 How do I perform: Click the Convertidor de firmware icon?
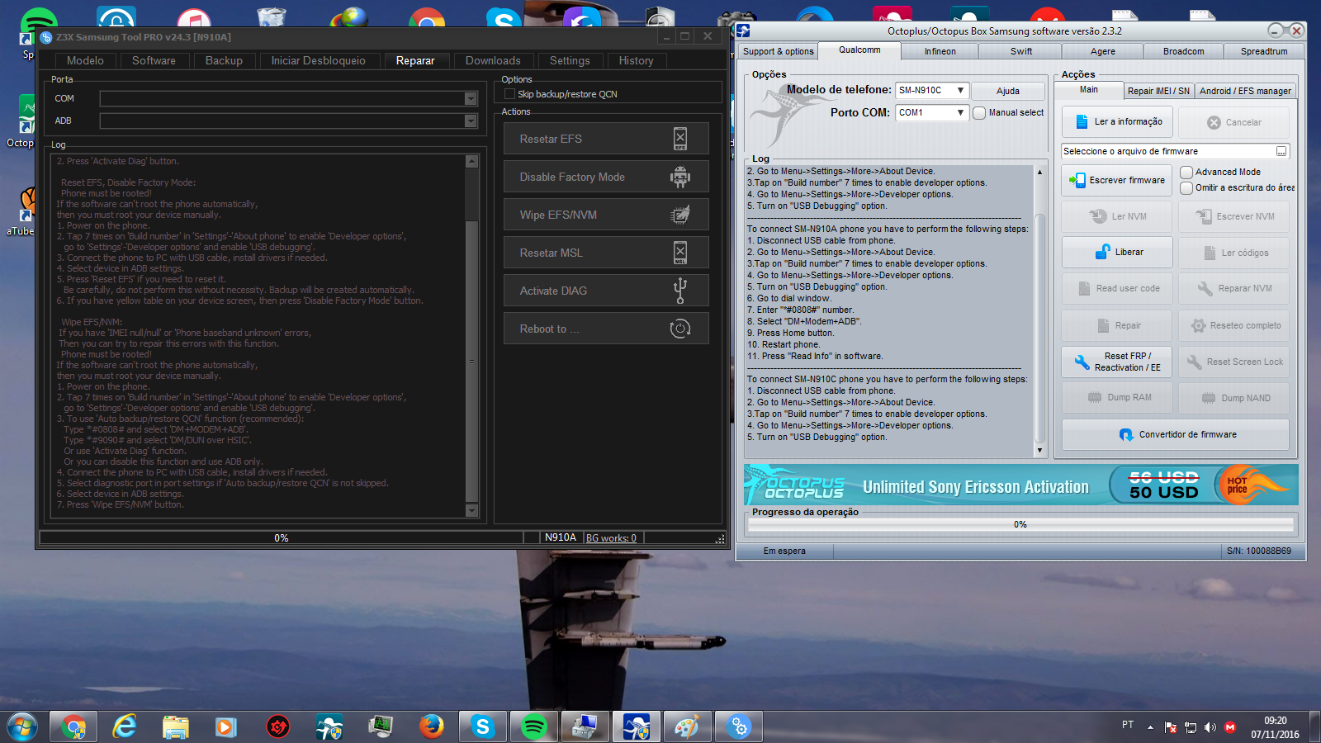pos(1126,434)
